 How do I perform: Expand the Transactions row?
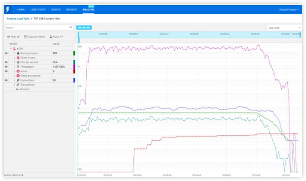point(15,85)
